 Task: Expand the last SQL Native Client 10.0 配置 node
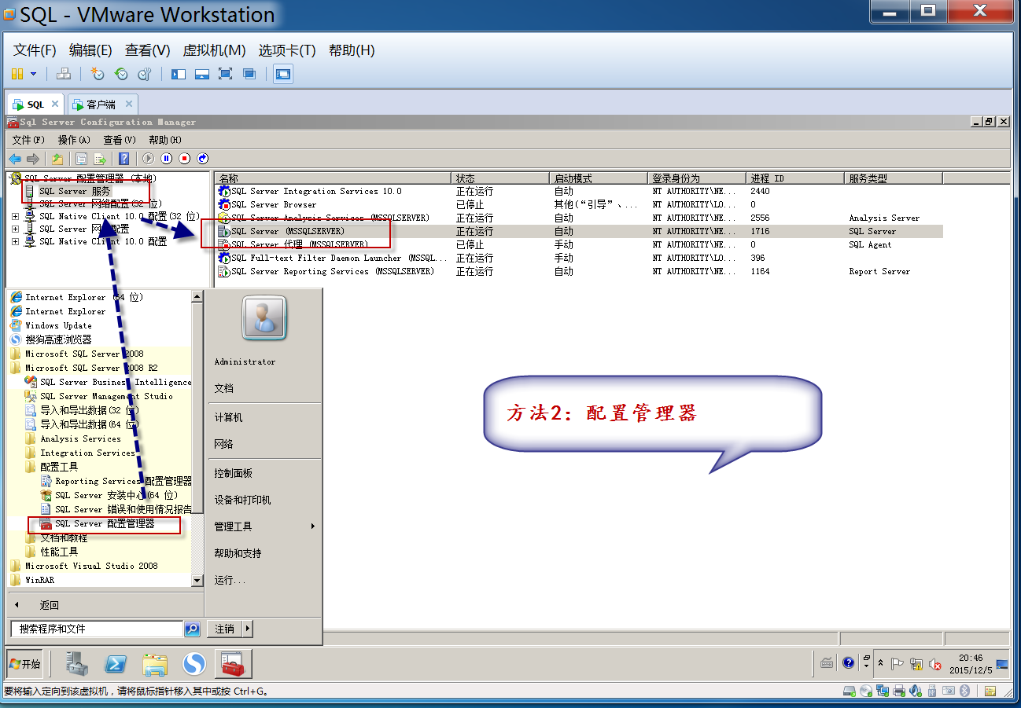16,241
